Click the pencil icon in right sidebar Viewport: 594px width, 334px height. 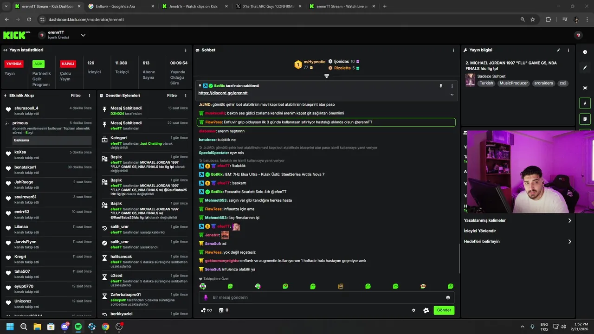point(585,68)
